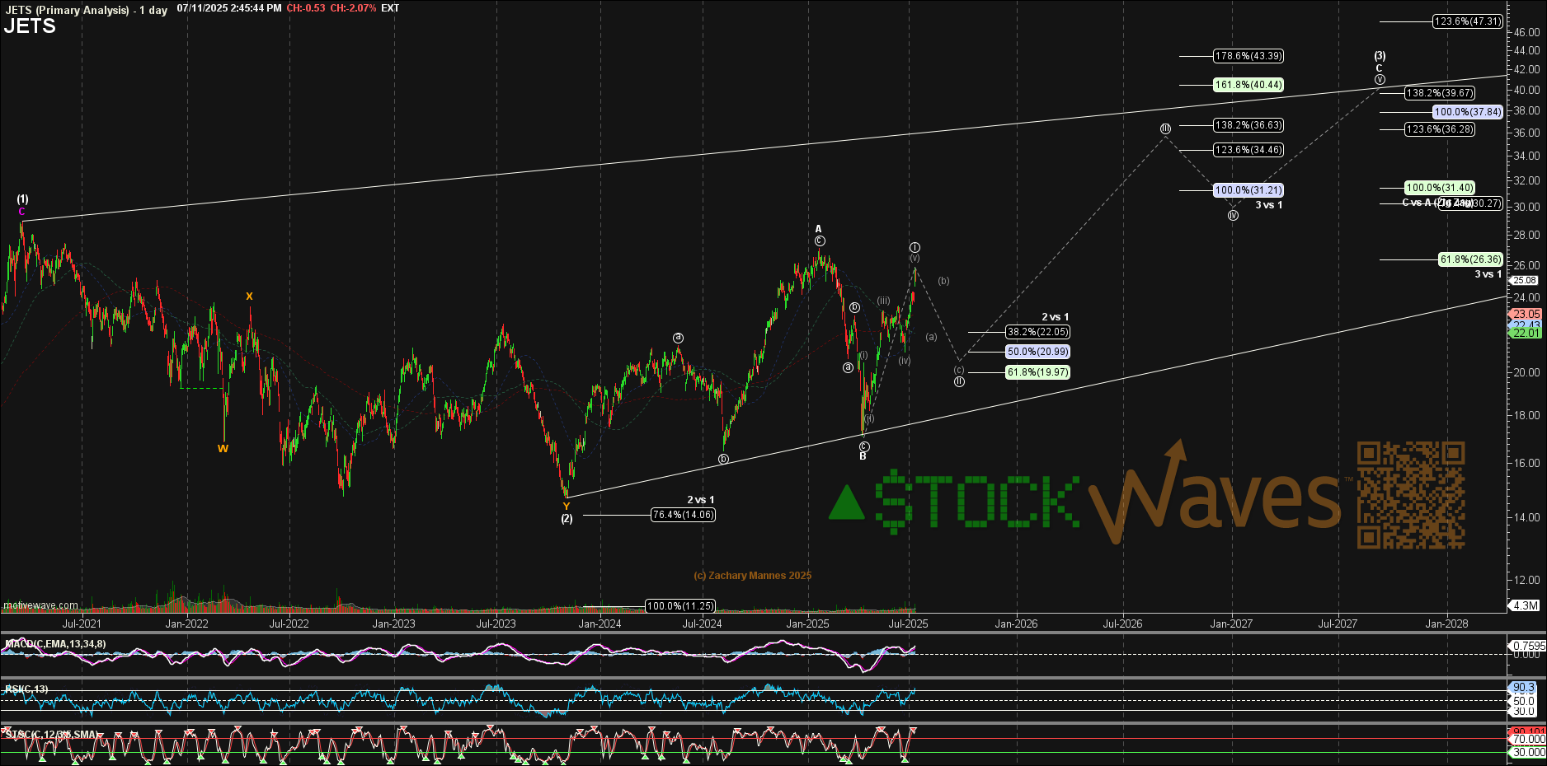Click the 76.4%(14.06) retracement label
The image size is (1547, 766).
coord(683,515)
